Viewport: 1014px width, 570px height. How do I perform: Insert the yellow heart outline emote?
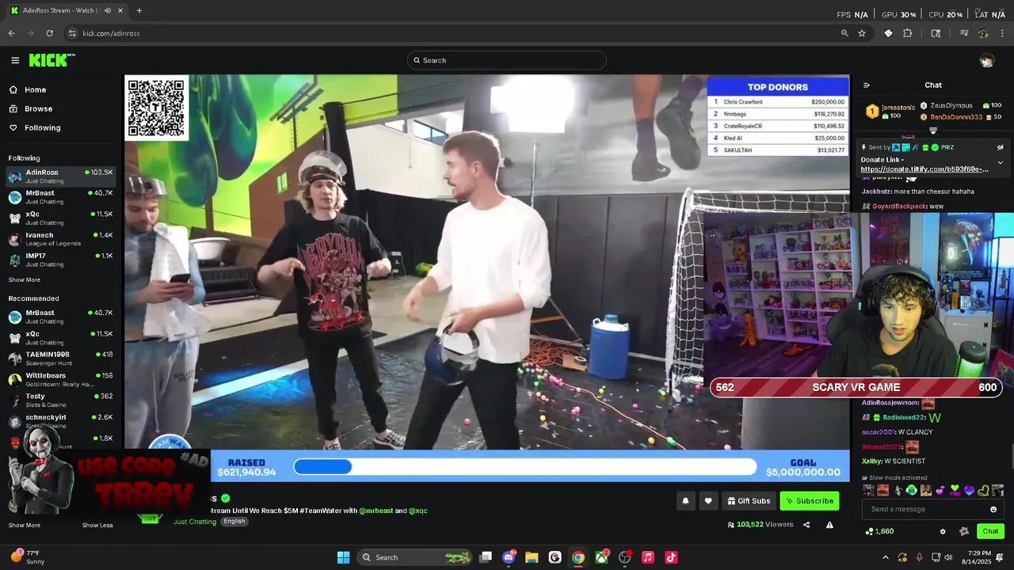click(983, 490)
